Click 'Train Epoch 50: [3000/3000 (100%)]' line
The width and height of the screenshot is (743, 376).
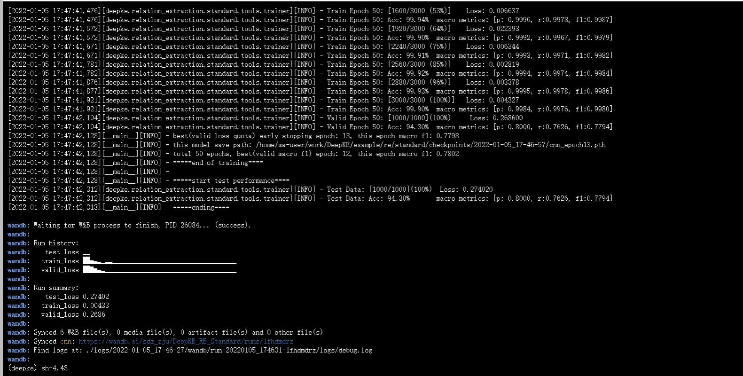point(263,100)
